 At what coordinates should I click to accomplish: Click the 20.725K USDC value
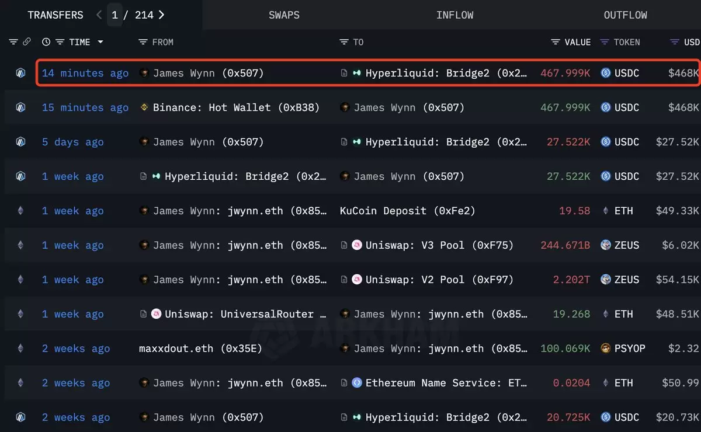coord(568,417)
